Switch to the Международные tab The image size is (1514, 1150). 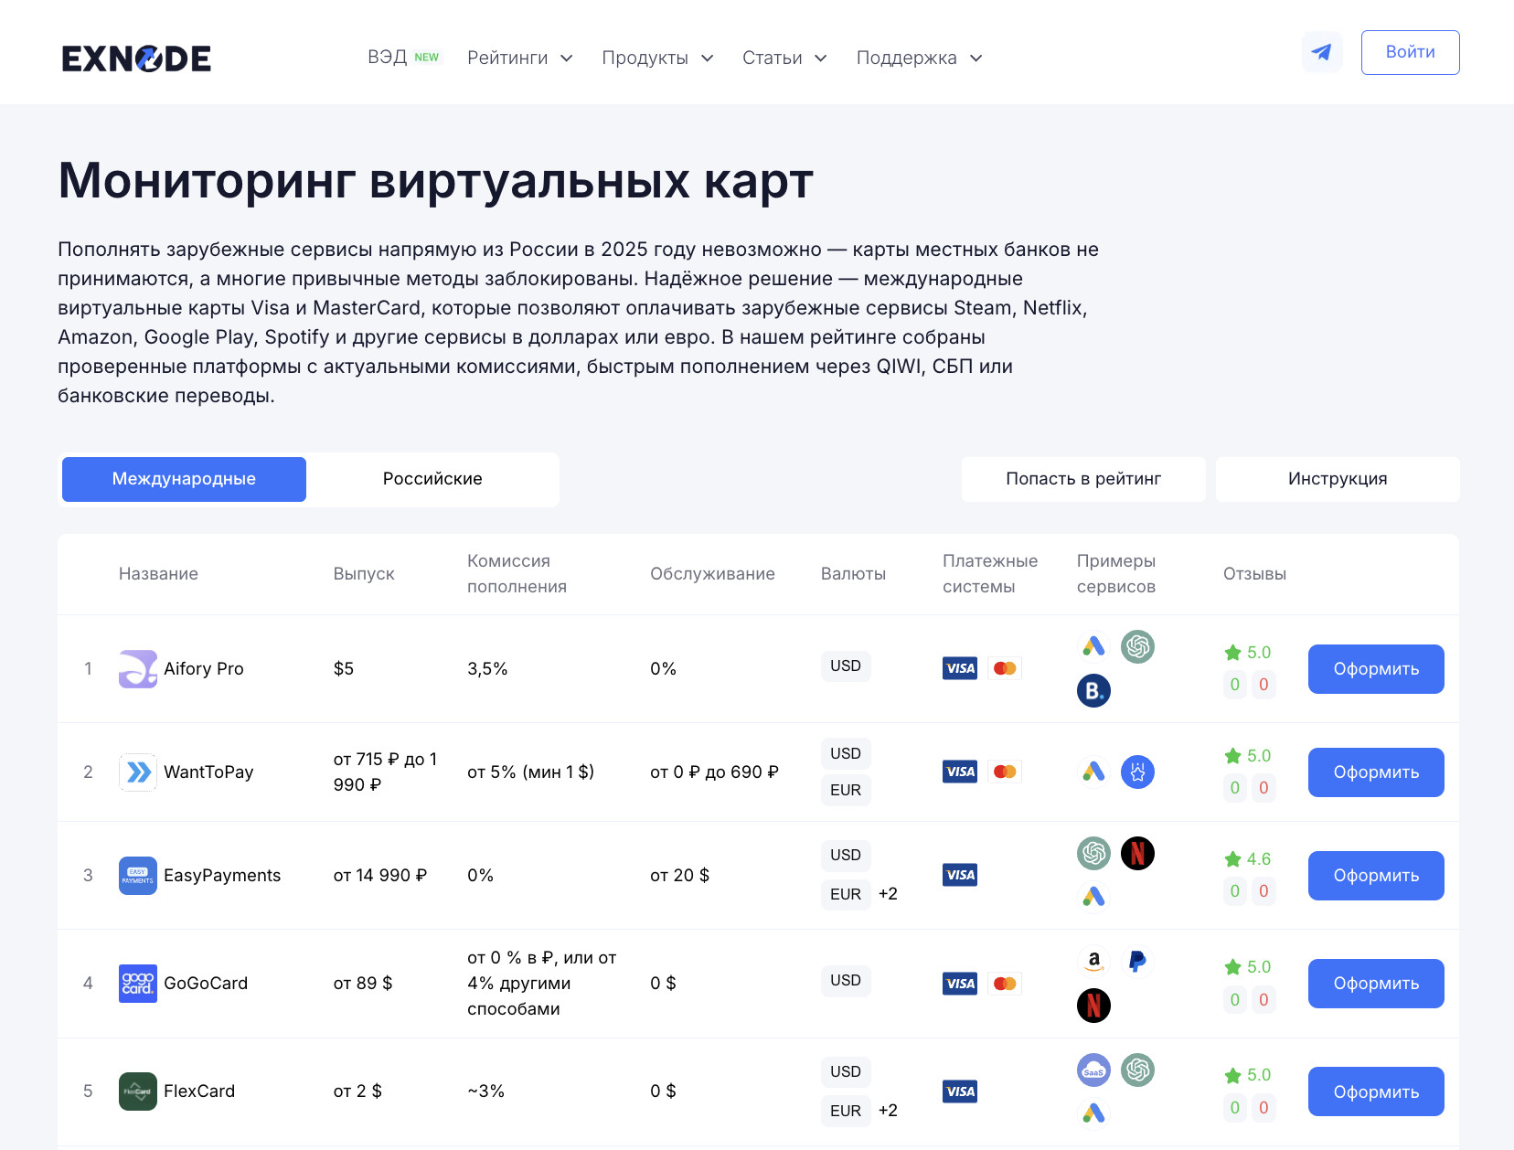(184, 479)
